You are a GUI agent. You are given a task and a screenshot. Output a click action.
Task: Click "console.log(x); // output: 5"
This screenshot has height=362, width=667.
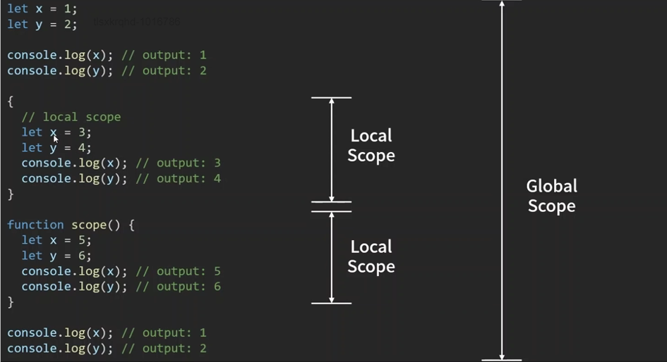click(x=121, y=271)
